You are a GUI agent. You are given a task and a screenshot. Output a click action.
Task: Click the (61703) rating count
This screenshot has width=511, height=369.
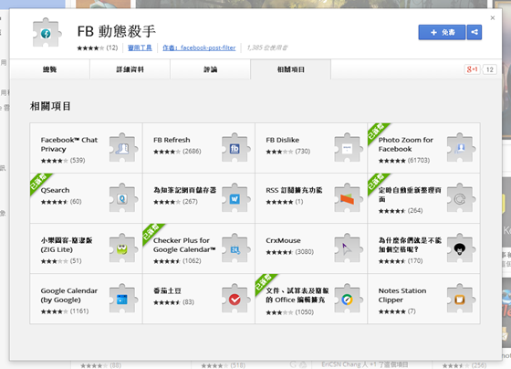pos(419,160)
